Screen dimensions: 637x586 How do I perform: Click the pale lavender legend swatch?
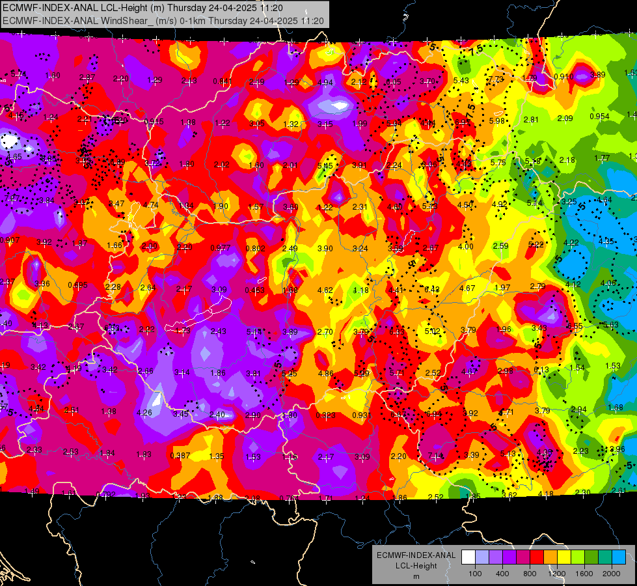click(482, 557)
